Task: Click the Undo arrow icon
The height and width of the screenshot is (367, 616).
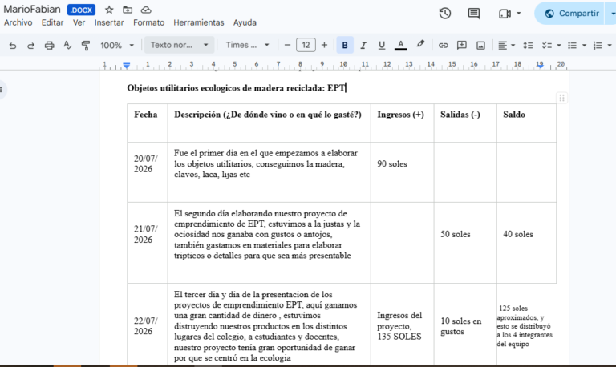Action: point(13,46)
